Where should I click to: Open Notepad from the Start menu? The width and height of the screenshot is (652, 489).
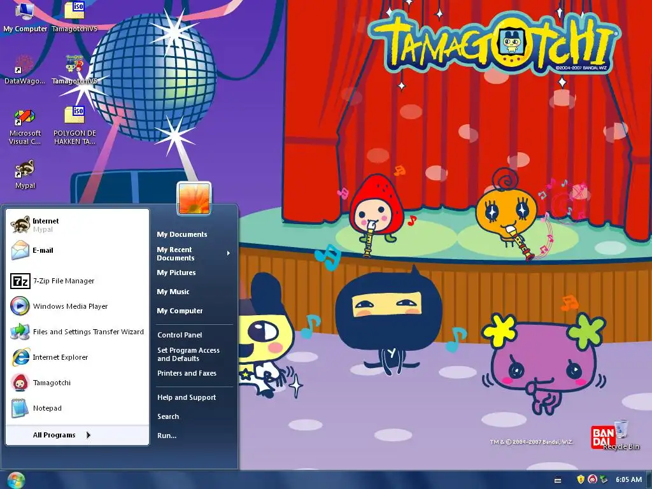pyautogui.click(x=77, y=408)
